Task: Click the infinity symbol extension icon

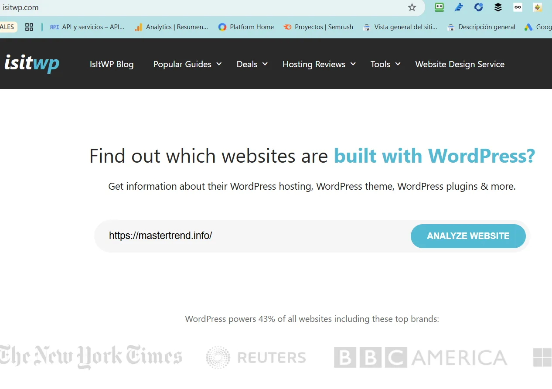Action: coord(518,7)
